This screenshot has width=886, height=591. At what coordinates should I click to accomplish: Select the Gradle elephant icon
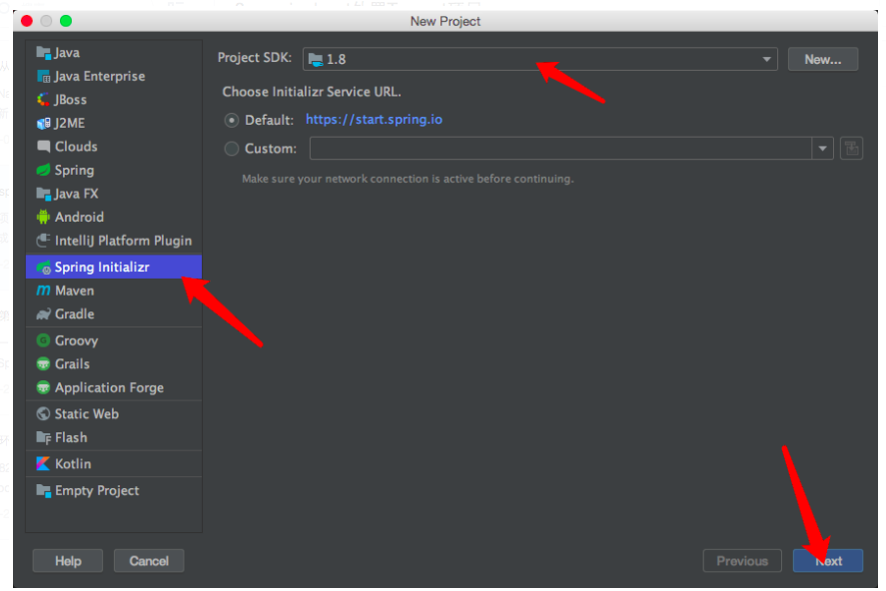pyautogui.click(x=44, y=313)
